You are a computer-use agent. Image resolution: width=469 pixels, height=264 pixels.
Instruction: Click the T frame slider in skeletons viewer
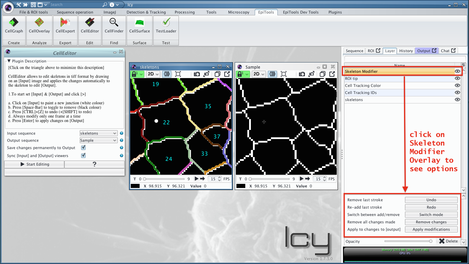point(164,179)
